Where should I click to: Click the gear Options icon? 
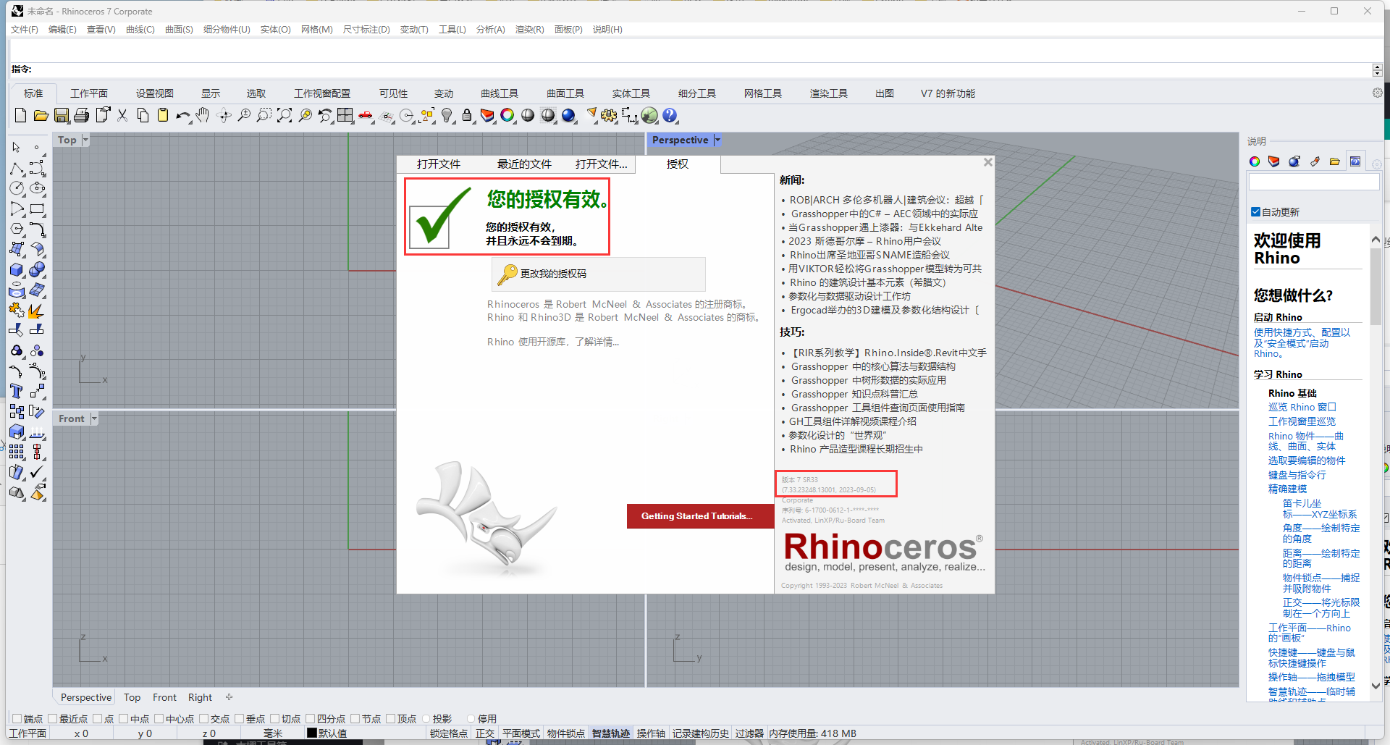pos(610,116)
